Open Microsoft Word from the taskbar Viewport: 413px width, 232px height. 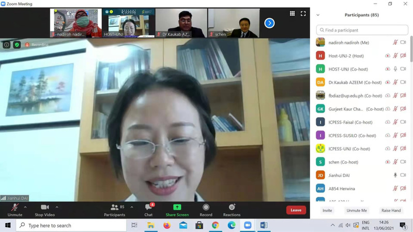263,225
